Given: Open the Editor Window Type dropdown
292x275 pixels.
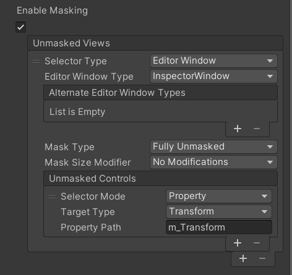Looking at the screenshot, I should click(x=213, y=76).
